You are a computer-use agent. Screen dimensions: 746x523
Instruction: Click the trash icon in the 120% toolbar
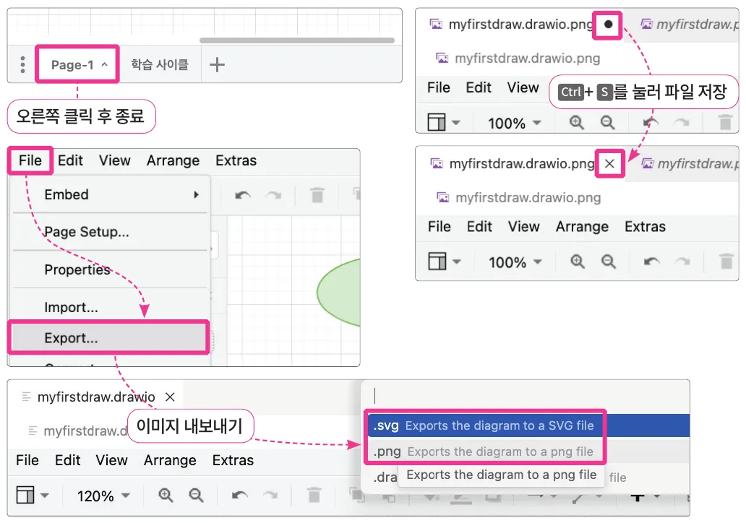tap(314, 495)
